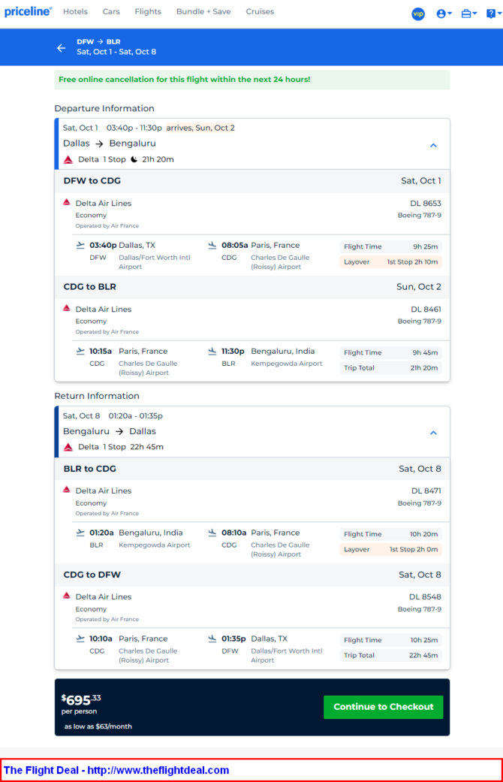Open the Hotels menu item
Image resolution: width=503 pixels, height=782 pixels.
(x=75, y=11)
